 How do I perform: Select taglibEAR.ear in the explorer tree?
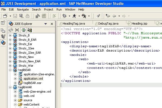[32, 83]
